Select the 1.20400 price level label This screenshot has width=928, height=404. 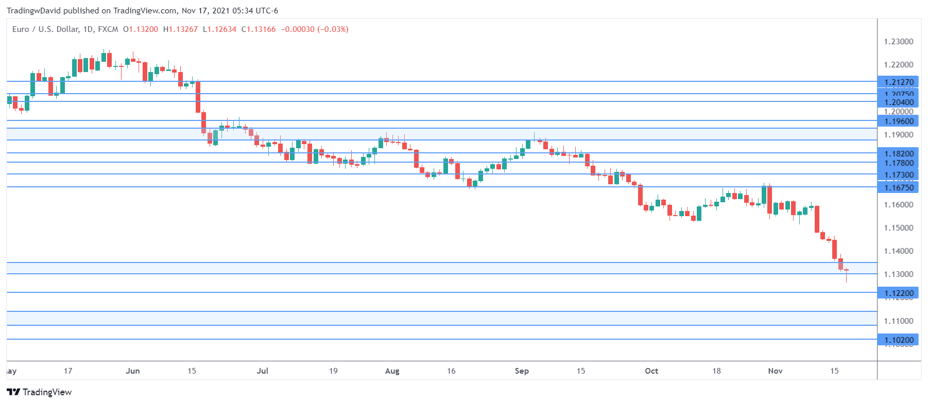(899, 102)
